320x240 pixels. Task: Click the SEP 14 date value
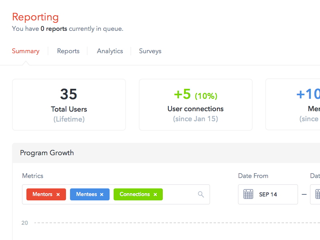[x=268, y=194]
